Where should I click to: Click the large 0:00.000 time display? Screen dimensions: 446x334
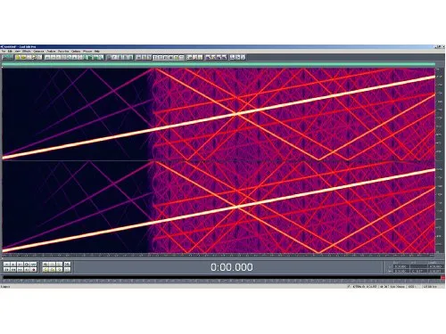point(232,267)
